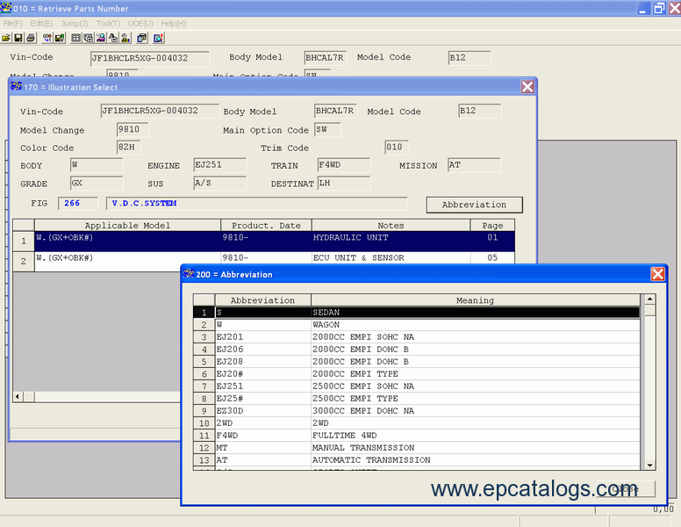Click the cascading windows toolbar icon
This screenshot has width=681, height=527.
[142, 38]
